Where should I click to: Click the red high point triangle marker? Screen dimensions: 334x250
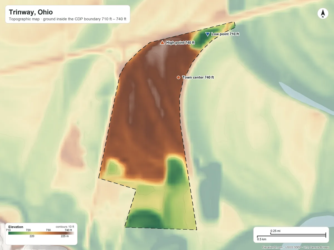(x=162, y=42)
